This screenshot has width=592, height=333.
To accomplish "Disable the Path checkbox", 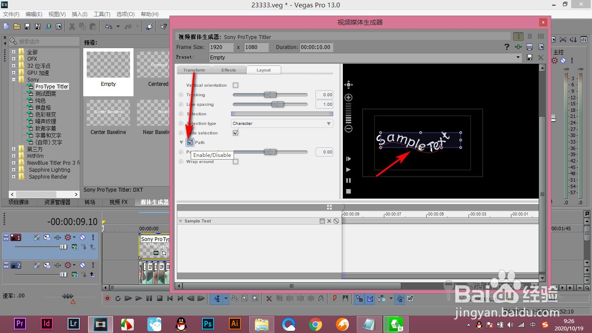I will [x=190, y=142].
